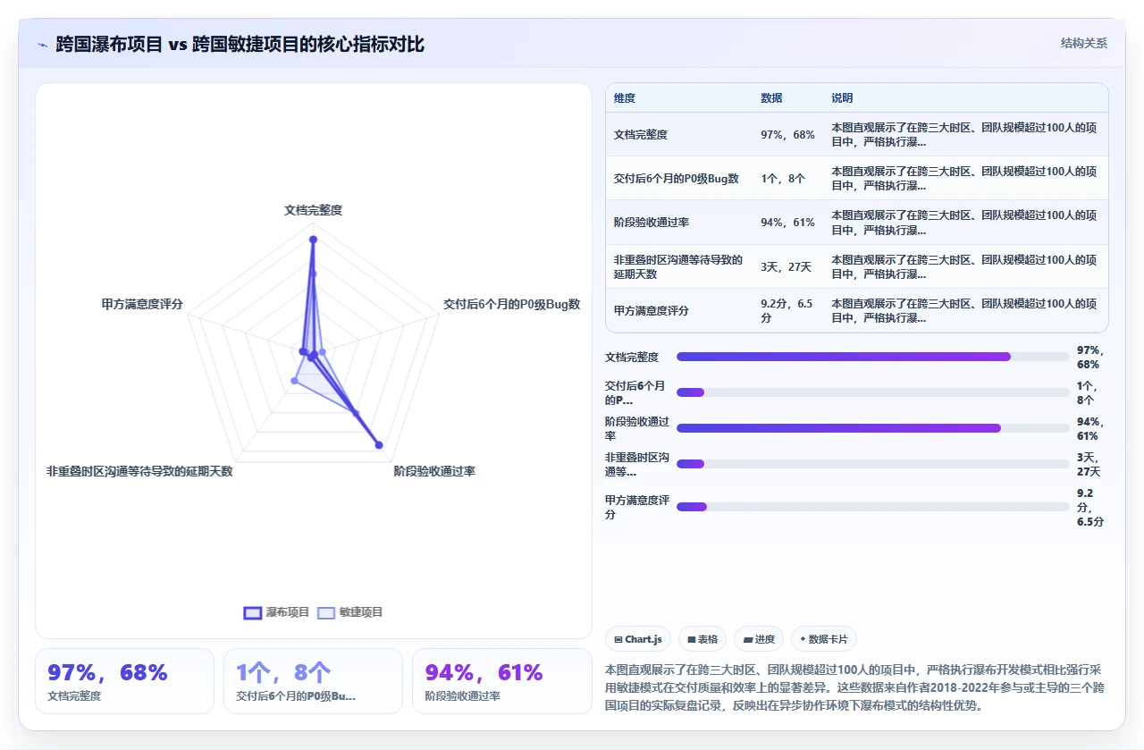Click the table value 1个，8个
Viewport: 1144px width, 750px height.
(x=783, y=179)
